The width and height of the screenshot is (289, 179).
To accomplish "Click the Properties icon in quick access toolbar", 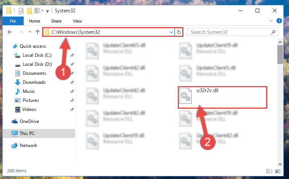I will tap(21, 11).
